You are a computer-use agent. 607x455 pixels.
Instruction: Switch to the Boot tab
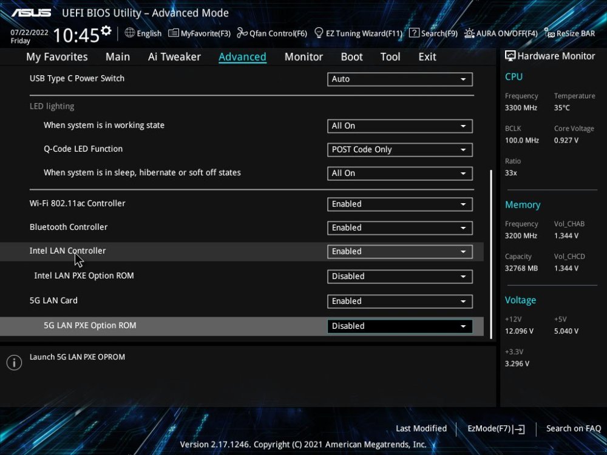pyautogui.click(x=351, y=57)
